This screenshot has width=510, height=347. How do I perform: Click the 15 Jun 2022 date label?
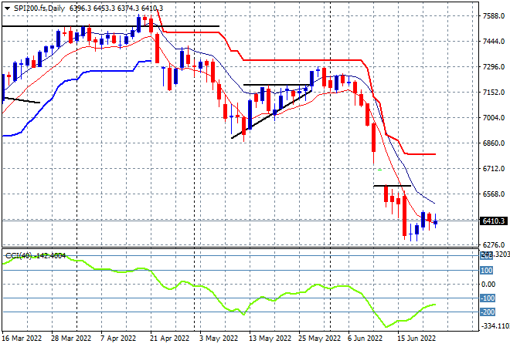(x=416, y=337)
